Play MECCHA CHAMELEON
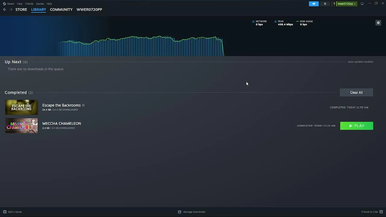The height and width of the screenshot is (217, 386). point(356,126)
